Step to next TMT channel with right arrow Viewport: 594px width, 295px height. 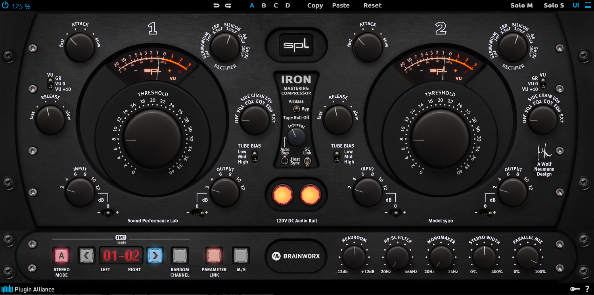(155, 255)
